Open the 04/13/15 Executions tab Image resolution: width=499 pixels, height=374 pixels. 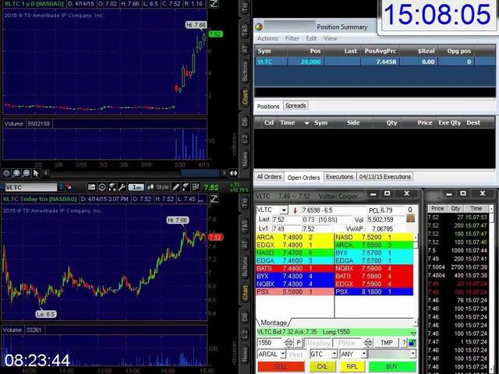(x=385, y=177)
